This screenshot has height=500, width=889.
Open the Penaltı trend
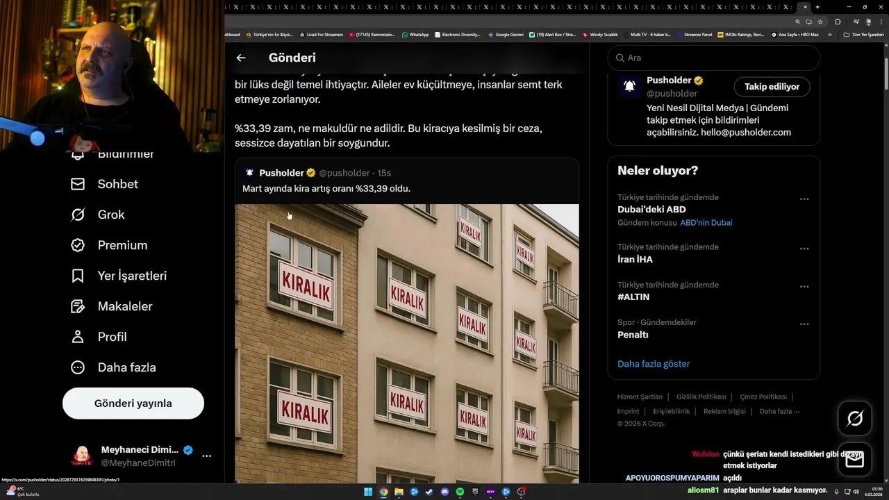coord(633,335)
